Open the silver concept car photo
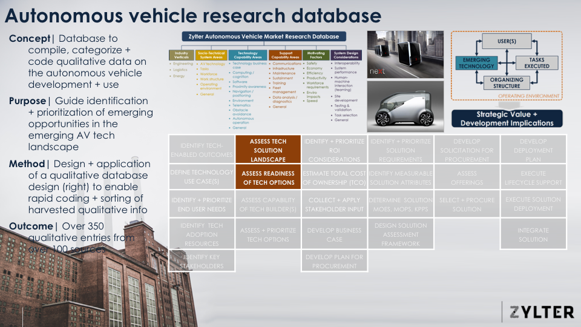 coord(405,107)
